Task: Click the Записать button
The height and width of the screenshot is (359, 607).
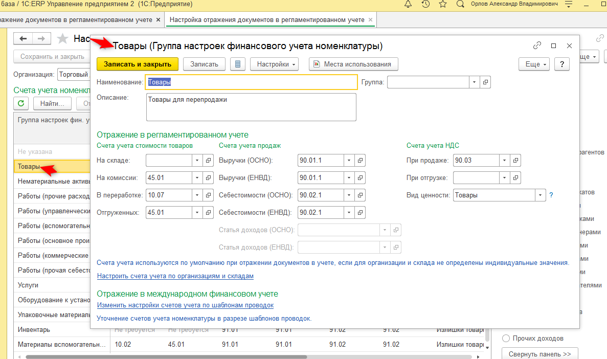Action: coord(204,64)
